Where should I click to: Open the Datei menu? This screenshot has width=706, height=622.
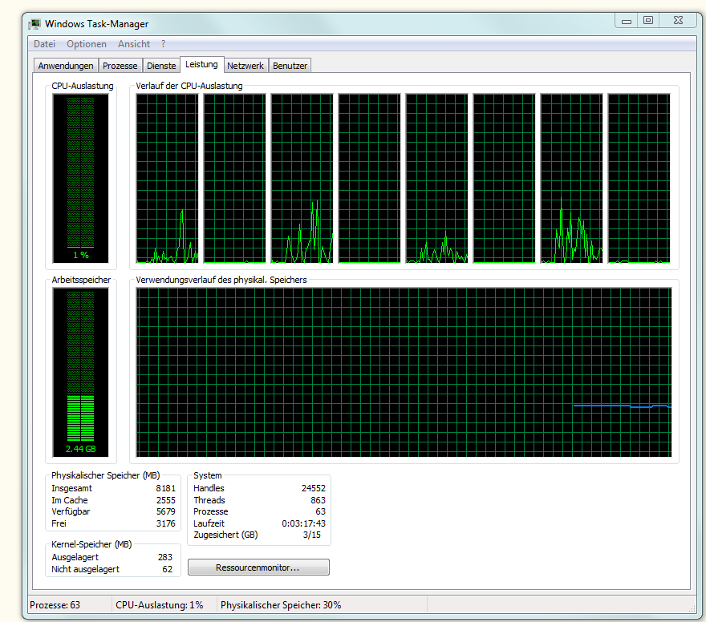[45, 44]
